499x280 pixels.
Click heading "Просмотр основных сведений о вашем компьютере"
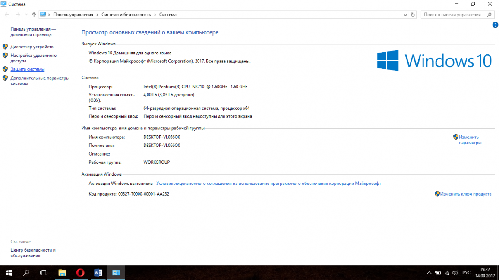[150, 32]
